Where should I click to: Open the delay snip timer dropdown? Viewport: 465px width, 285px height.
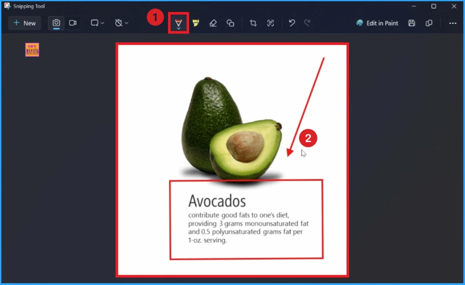tap(121, 23)
